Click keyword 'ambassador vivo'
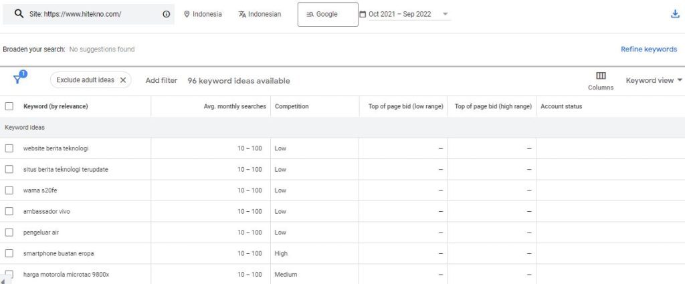This screenshot has height=284, width=685. tap(46, 211)
